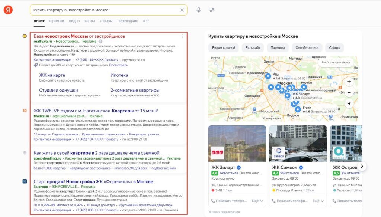Viewport: 381px width, 217px height.
Task: Apply the С фото filter
Action: (x=334, y=48)
